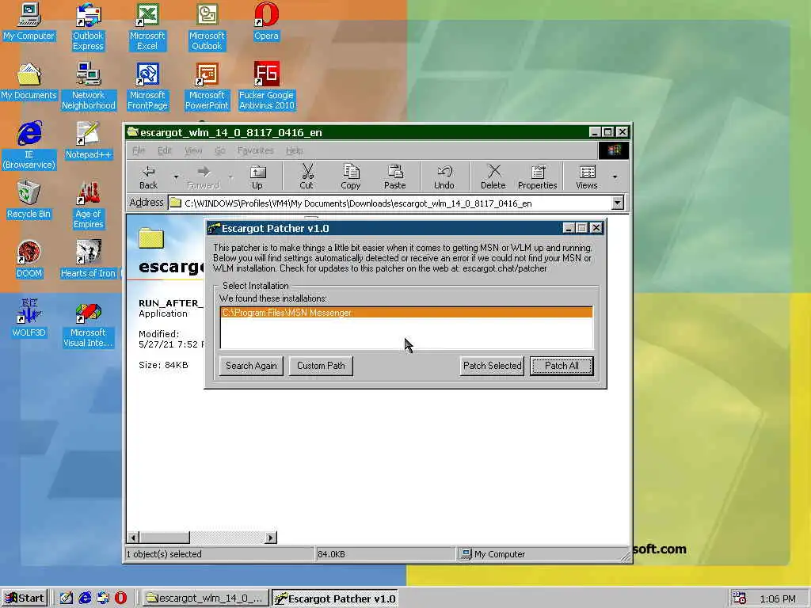Open the File menu in Explorer

click(x=139, y=150)
